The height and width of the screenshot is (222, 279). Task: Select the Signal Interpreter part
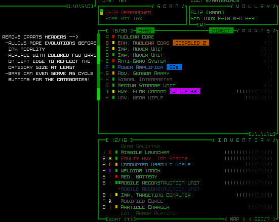tap(145, 79)
